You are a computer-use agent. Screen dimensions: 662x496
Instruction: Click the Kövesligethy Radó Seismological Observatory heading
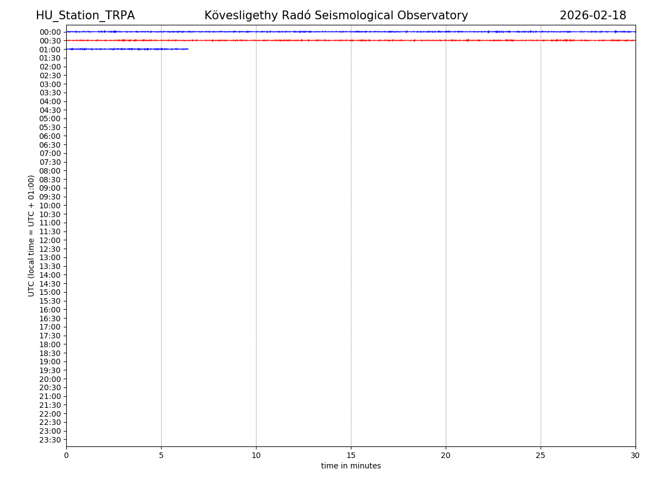pyautogui.click(x=336, y=16)
